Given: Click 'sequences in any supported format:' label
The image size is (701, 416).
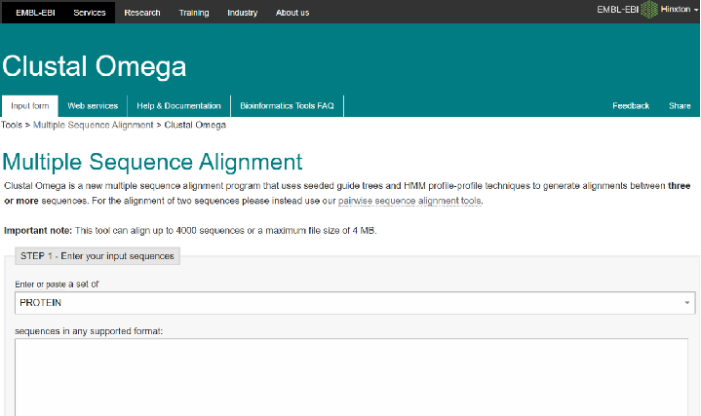Looking at the screenshot, I should [x=89, y=331].
